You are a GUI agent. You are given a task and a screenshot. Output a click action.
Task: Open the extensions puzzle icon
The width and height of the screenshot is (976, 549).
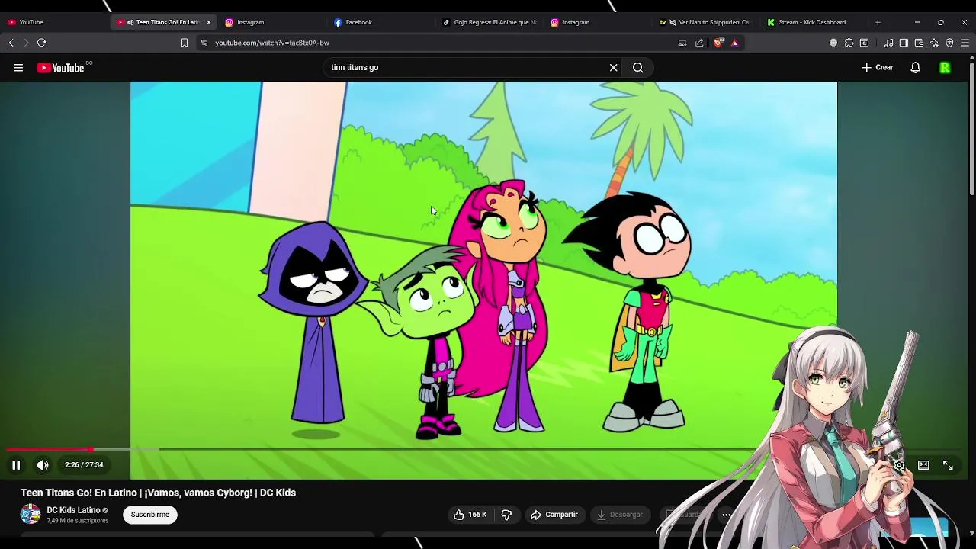849,43
